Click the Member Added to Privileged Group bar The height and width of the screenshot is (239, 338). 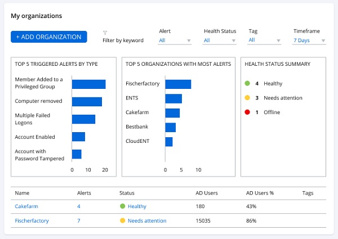88,84
